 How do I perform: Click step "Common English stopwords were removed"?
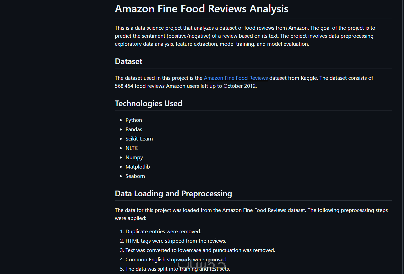[x=176, y=260]
